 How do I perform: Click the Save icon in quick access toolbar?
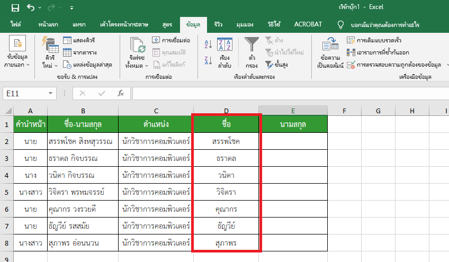[15, 8]
